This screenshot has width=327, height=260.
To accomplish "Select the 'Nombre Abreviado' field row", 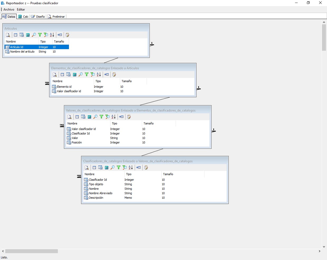I will (144, 193).
